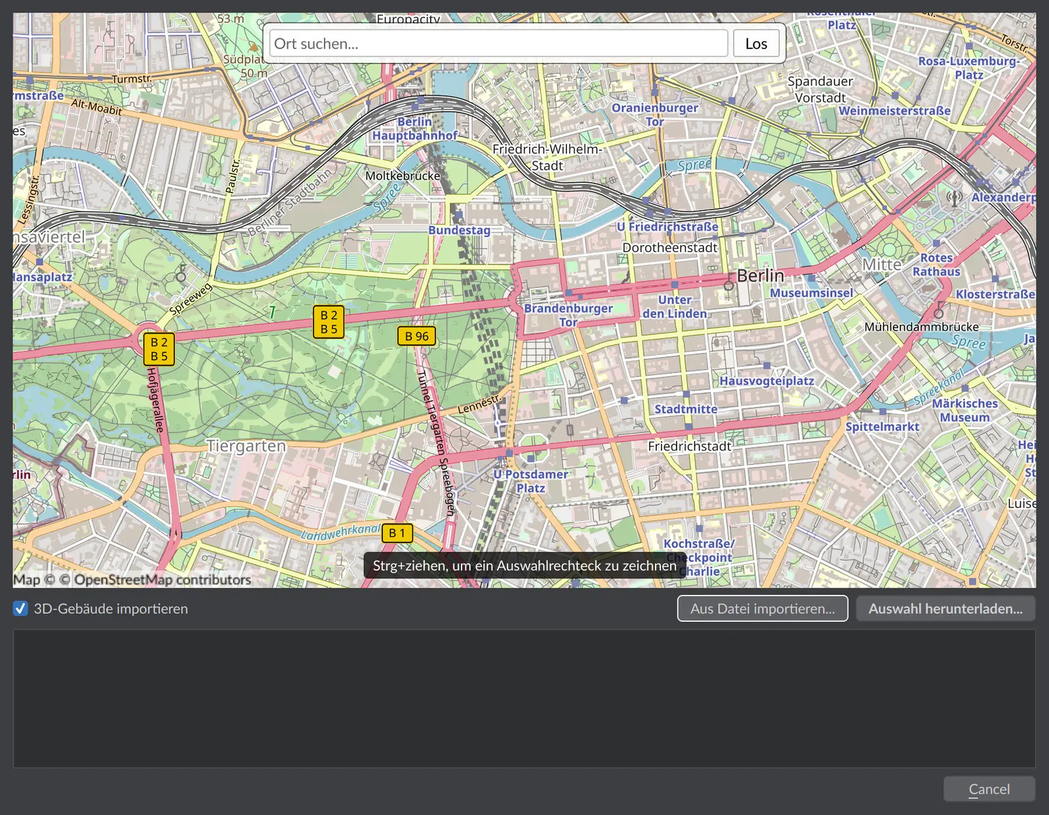Open the Aus Datei importieren dialog
Viewport: 1049px width, 815px height.
[x=762, y=609]
